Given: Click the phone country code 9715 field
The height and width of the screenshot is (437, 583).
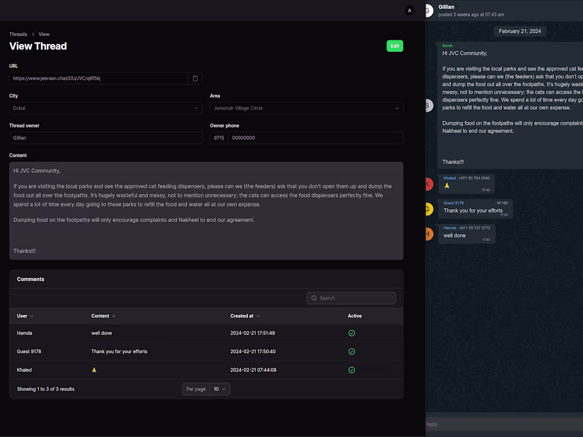Looking at the screenshot, I should pos(219,138).
